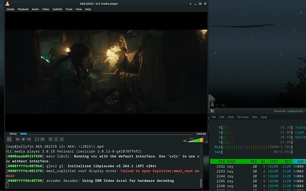This screenshot has width=306, height=191.
Task: Sort htop by USER column
Action: pos(231,162)
